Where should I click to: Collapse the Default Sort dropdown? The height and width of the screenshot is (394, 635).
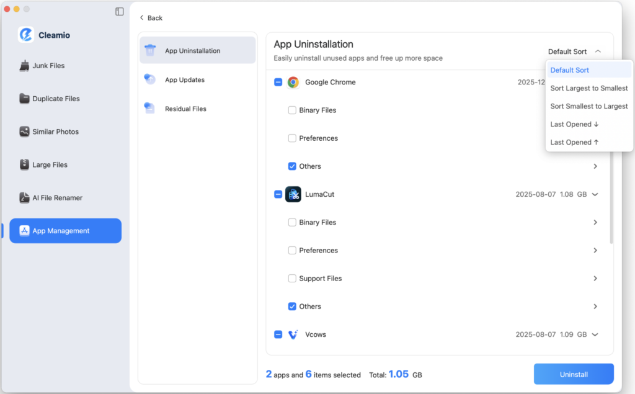(x=597, y=51)
